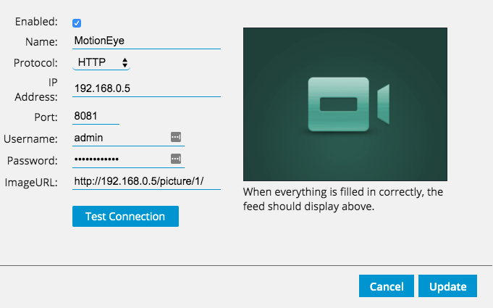This screenshot has height=308, width=493.
Task: Uncheck the Enabled checkbox
Action: tap(77, 23)
